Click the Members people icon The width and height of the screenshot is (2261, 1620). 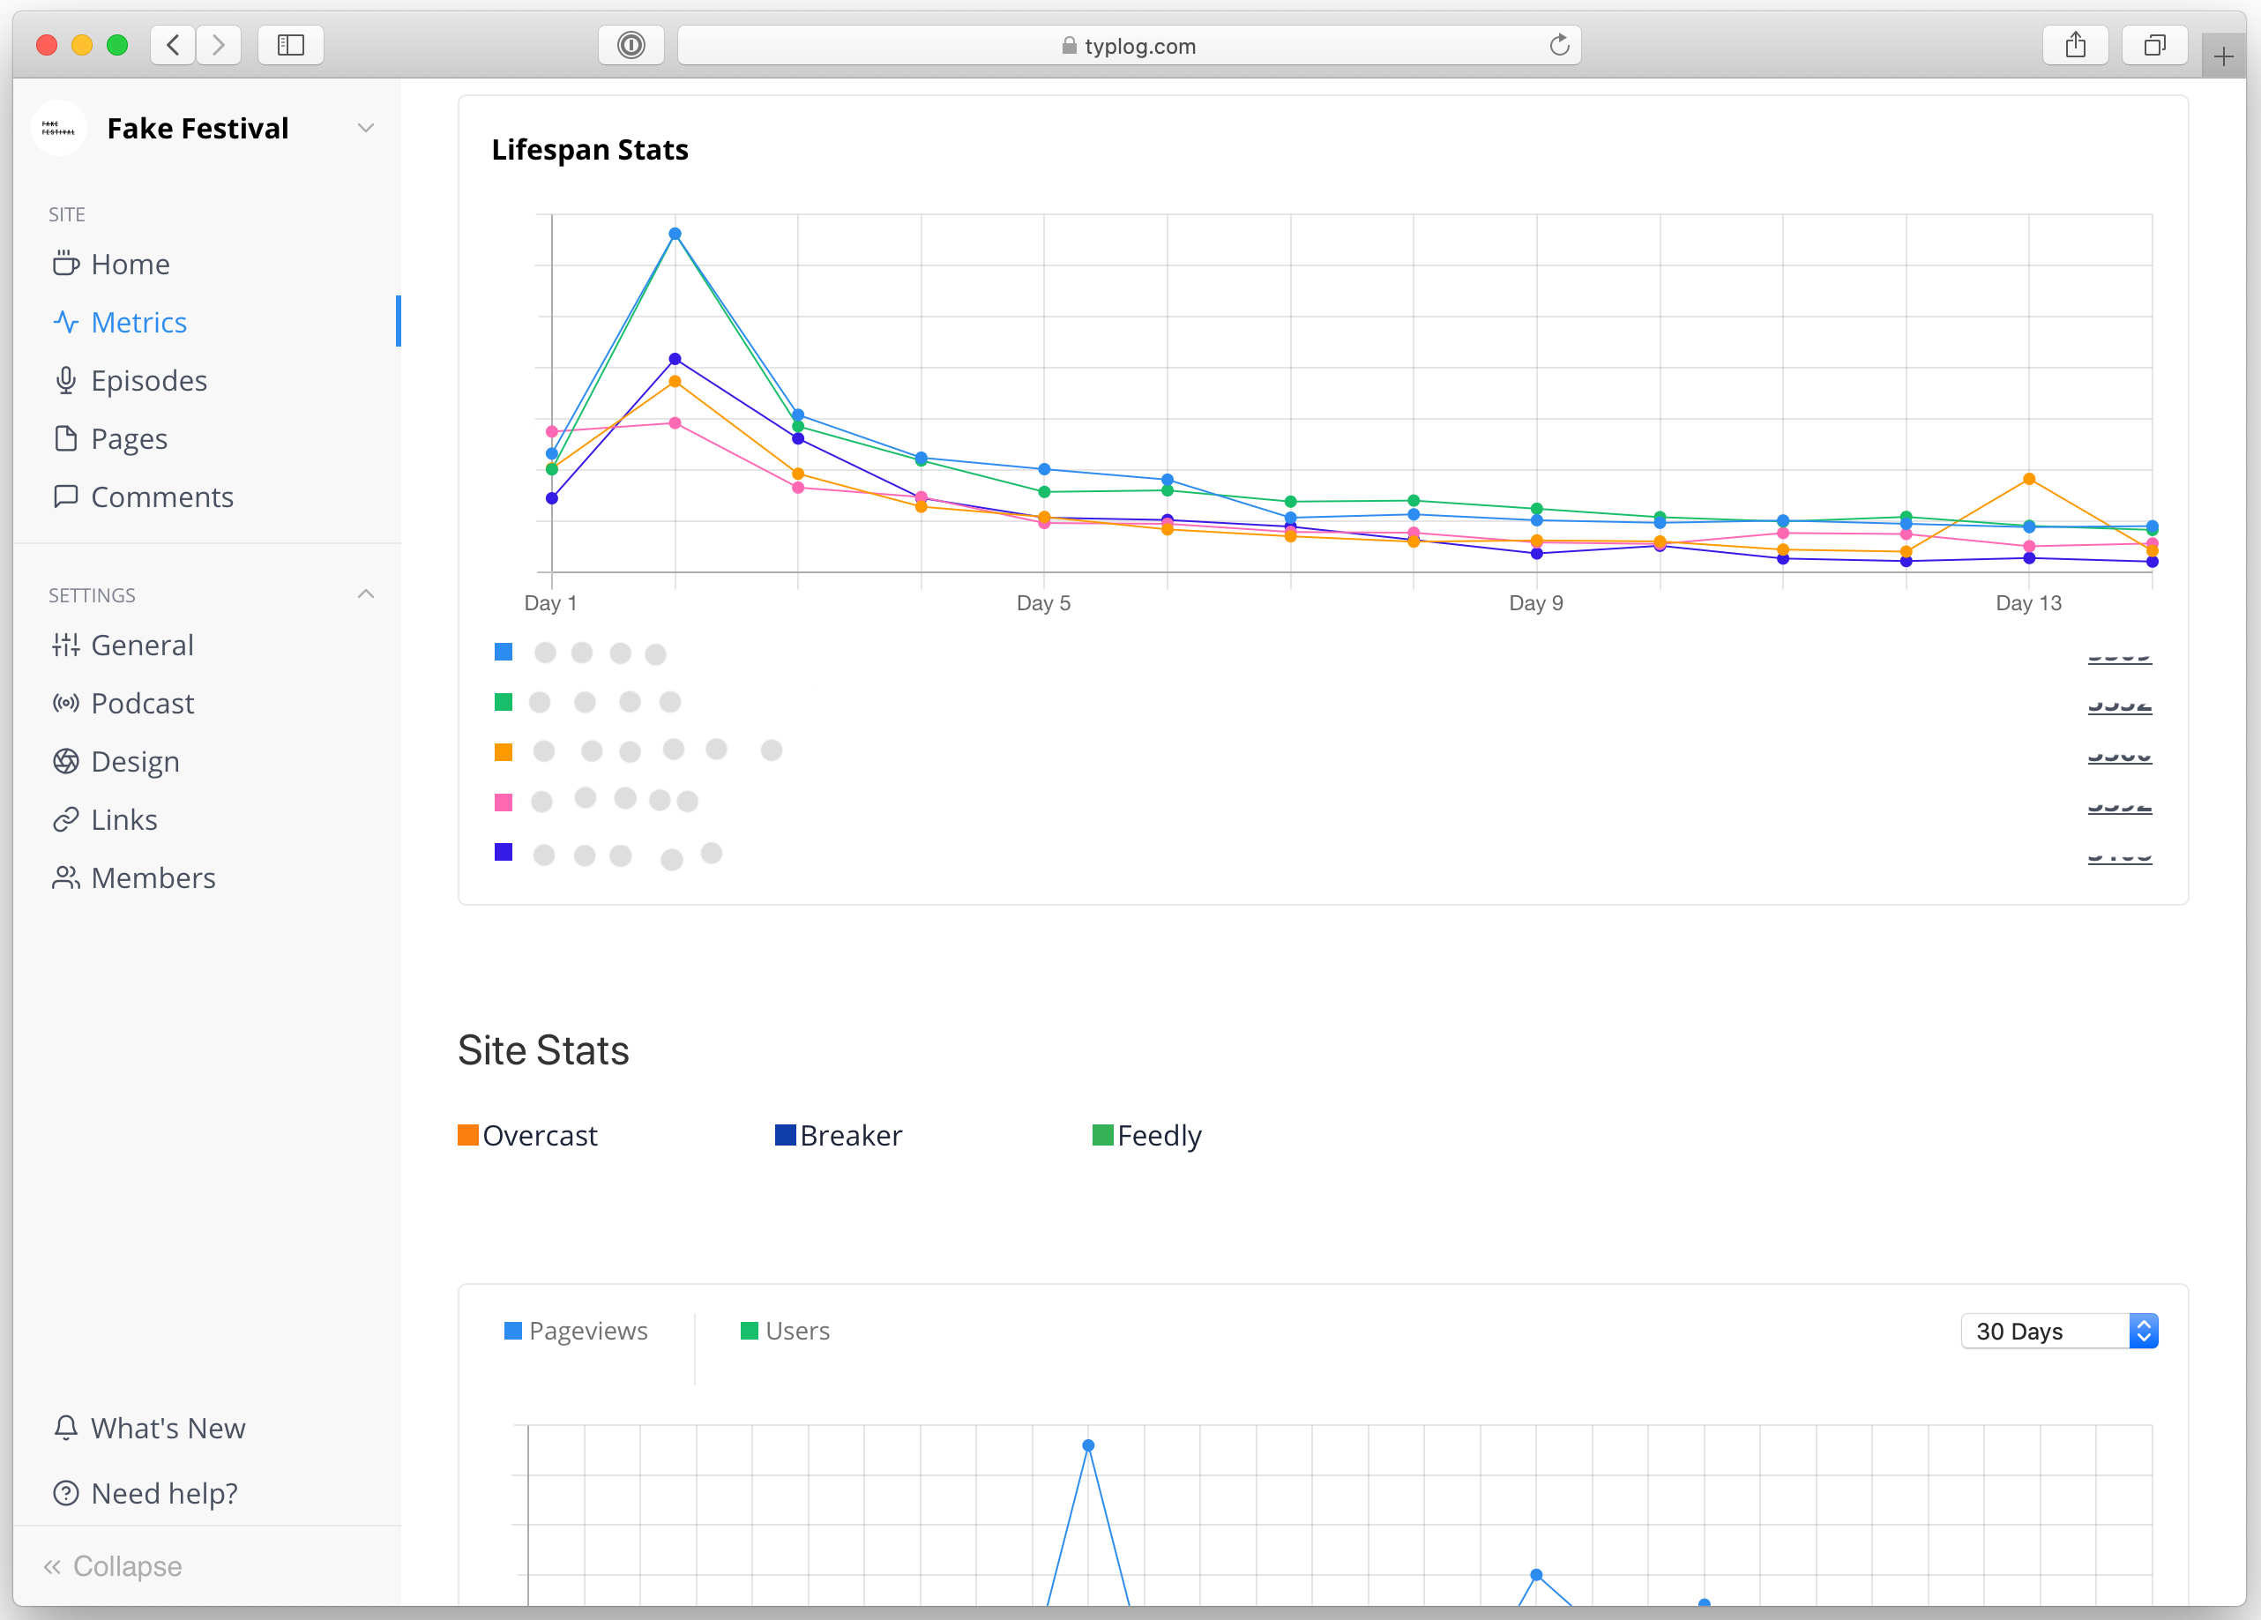click(x=66, y=877)
